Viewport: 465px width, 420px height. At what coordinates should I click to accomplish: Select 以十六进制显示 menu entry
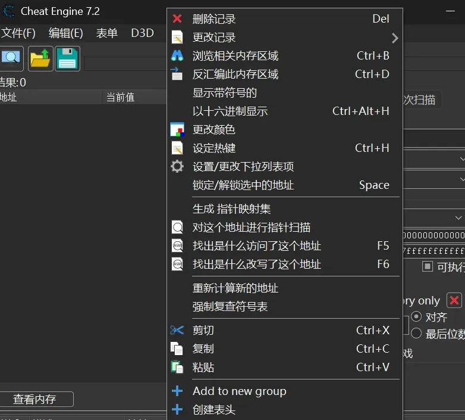coord(285,111)
